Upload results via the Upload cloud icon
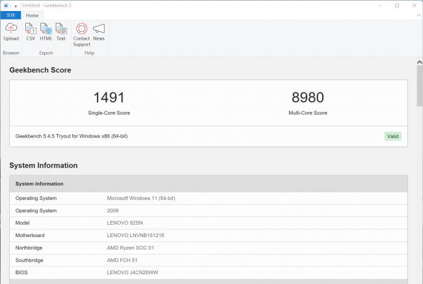Screen dimensions: 423x284 click(11, 32)
